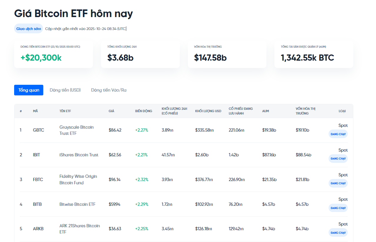This screenshot has width=376, height=242.
Task: Select the Dòng tiền Vào/Ra tab
Action: 108,90
